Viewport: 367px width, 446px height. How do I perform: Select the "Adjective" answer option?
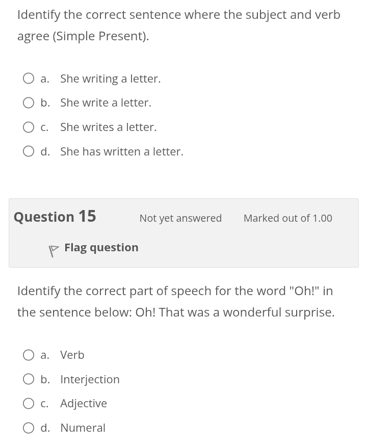(x=29, y=403)
